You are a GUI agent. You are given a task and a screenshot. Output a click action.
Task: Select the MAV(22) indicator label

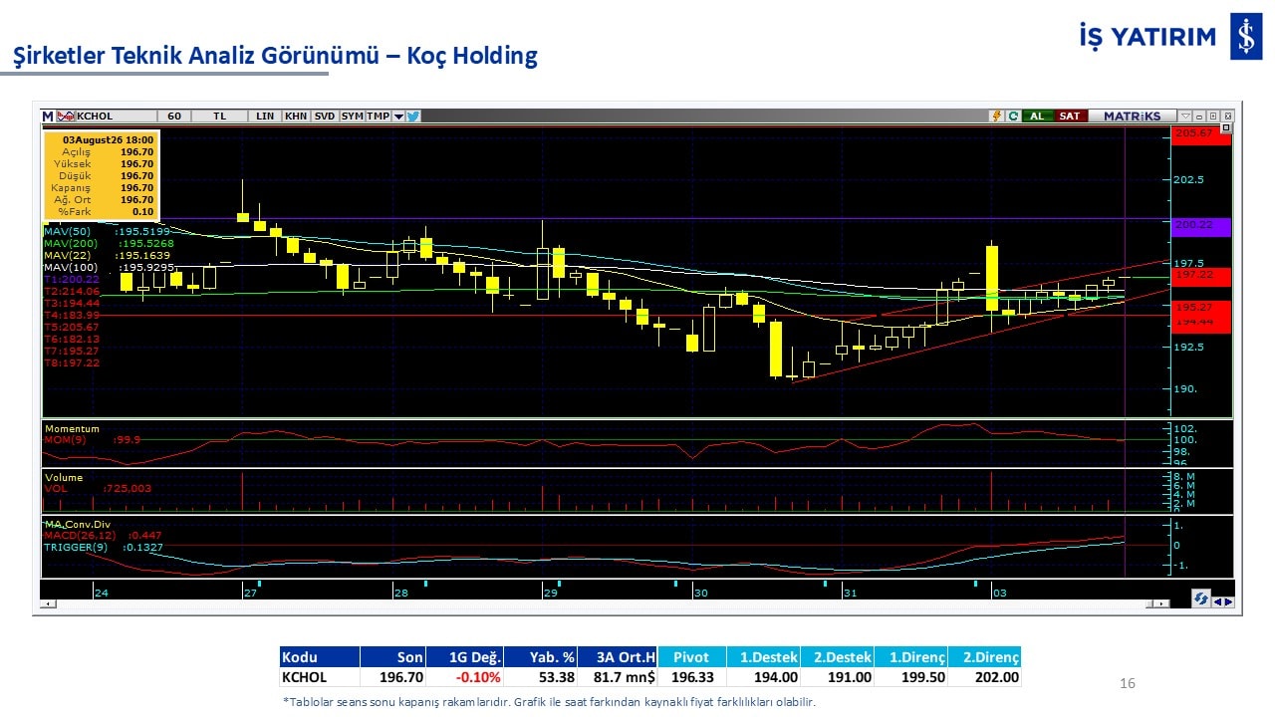107,255
